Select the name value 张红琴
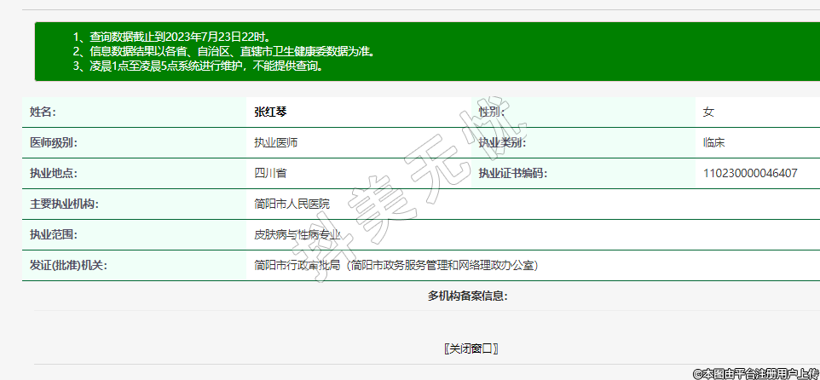Image resolution: width=820 pixels, height=380 pixels. pos(273,112)
